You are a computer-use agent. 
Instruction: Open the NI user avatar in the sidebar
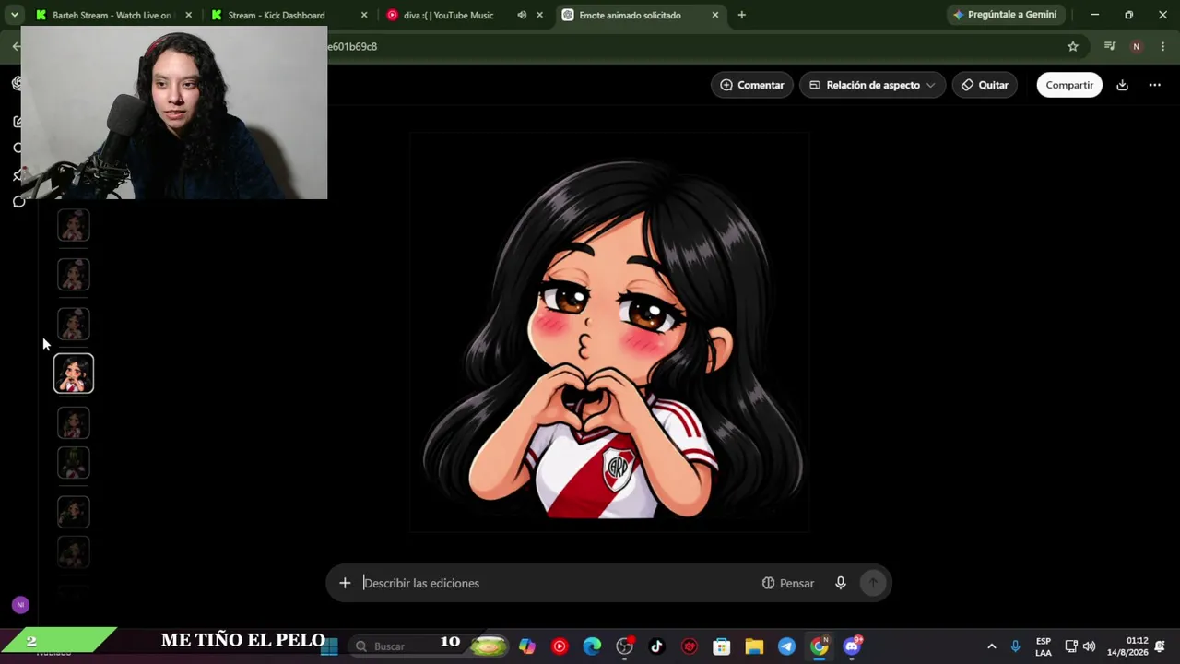pyautogui.click(x=20, y=605)
